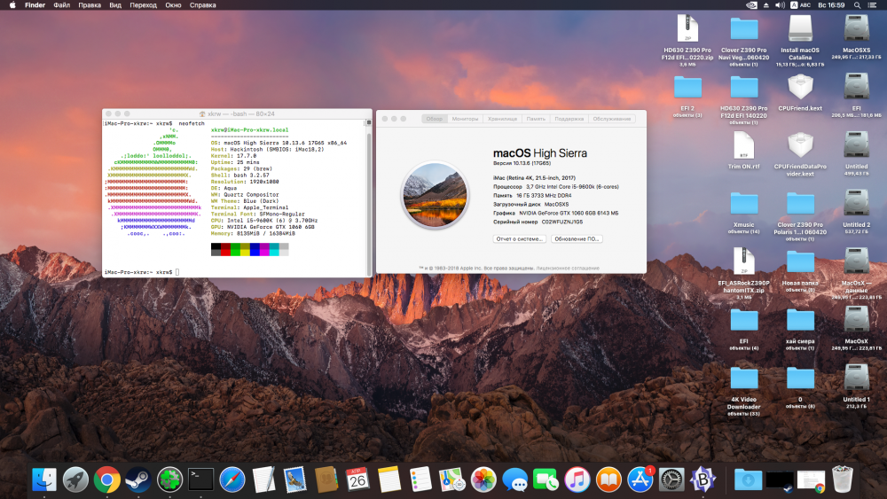Open App Store with badge in Dock
Image resolution: width=887 pixels, height=499 pixels.
click(x=640, y=480)
